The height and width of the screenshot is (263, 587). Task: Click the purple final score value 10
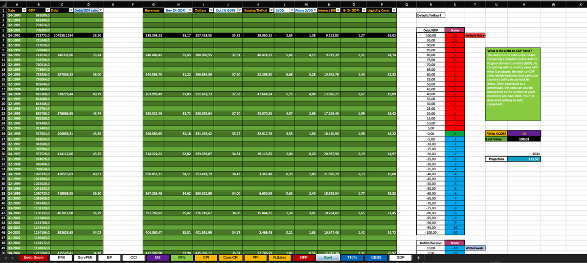[x=525, y=133]
